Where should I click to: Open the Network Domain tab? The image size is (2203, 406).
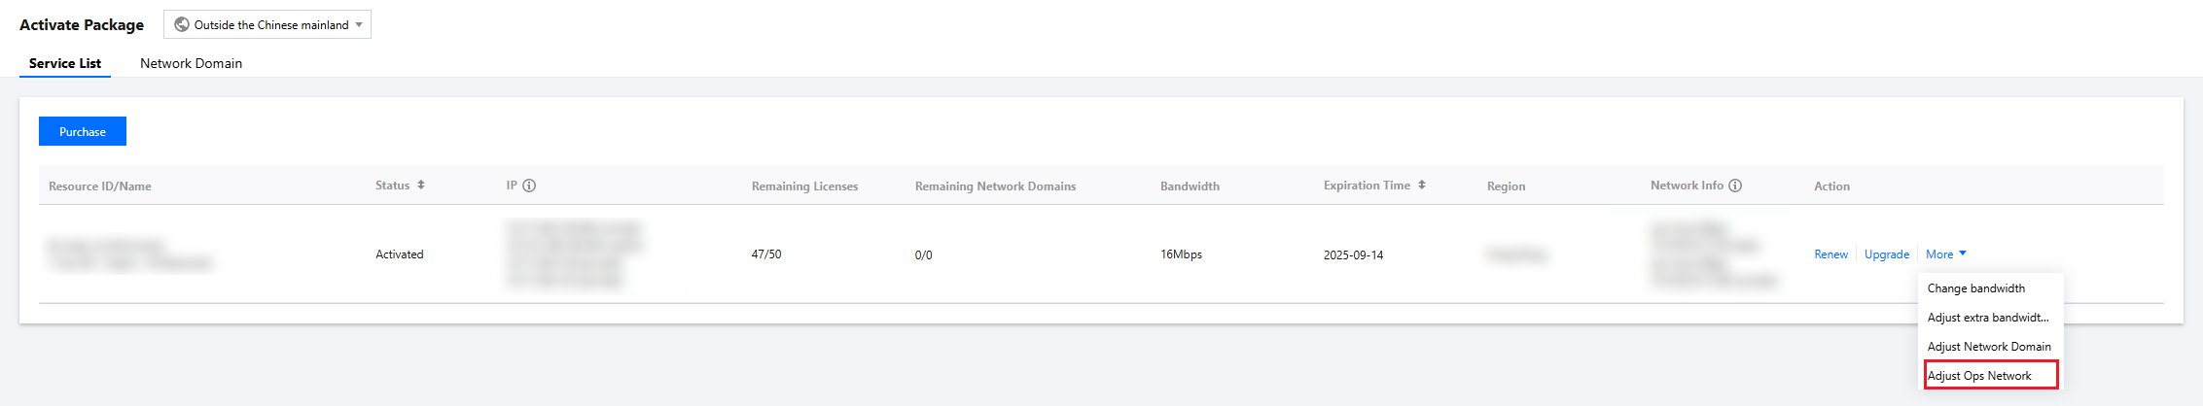(x=191, y=63)
